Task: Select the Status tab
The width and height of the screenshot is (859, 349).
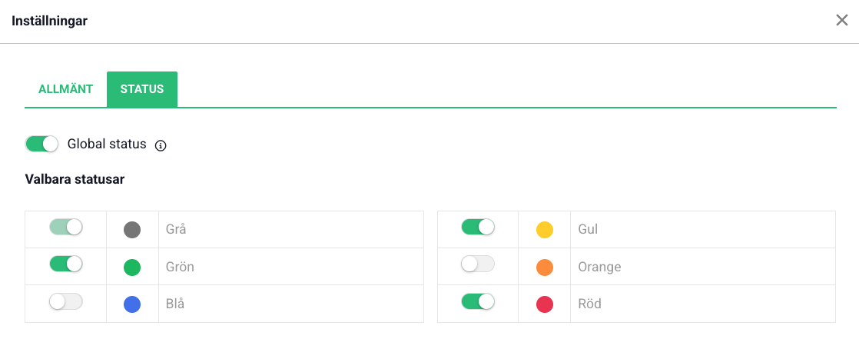Action: tap(142, 89)
